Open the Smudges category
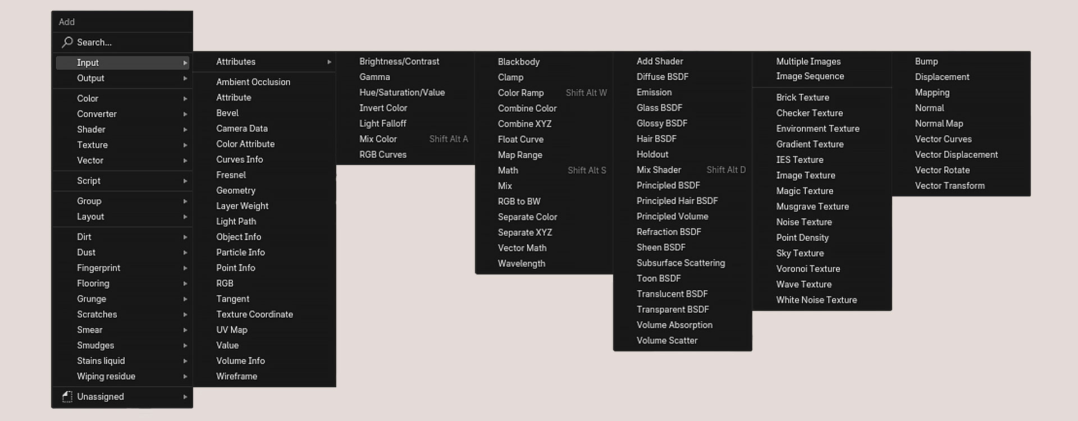The width and height of the screenshot is (1078, 421). click(x=122, y=345)
